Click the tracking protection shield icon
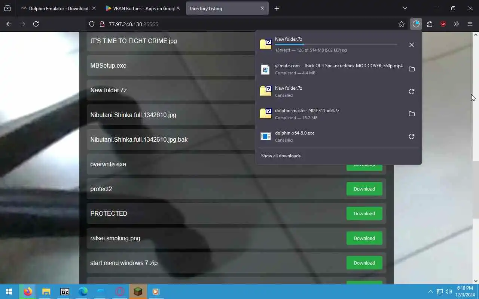The image size is (479, 299). pyautogui.click(x=92, y=24)
